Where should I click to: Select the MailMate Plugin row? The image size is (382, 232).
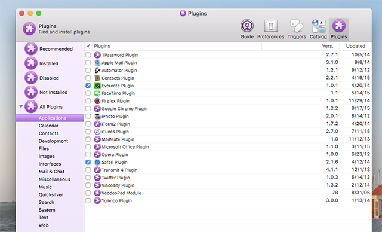click(228, 139)
